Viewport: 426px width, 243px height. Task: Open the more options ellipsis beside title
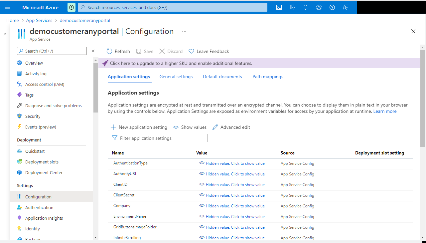[184, 31]
